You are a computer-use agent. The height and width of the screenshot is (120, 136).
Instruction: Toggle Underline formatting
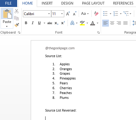tap(39, 23)
